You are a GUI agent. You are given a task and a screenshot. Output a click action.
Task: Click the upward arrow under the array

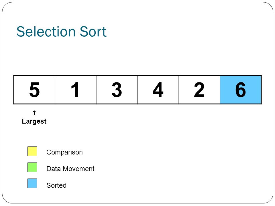point(34,113)
